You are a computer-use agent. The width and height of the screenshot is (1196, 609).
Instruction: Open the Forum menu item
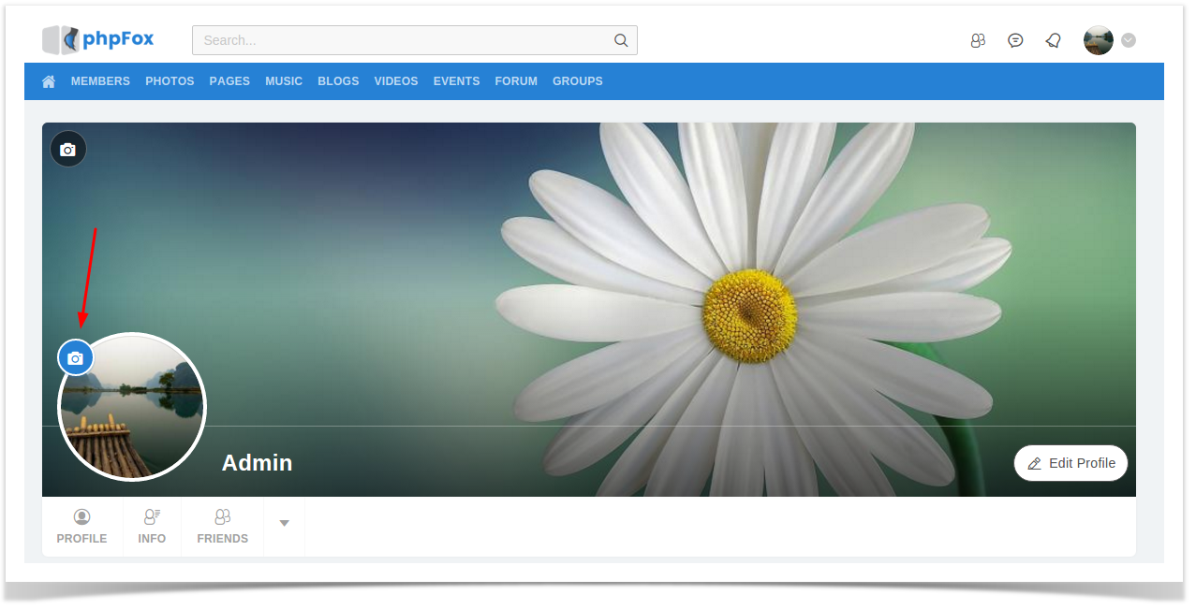[x=516, y=81]
